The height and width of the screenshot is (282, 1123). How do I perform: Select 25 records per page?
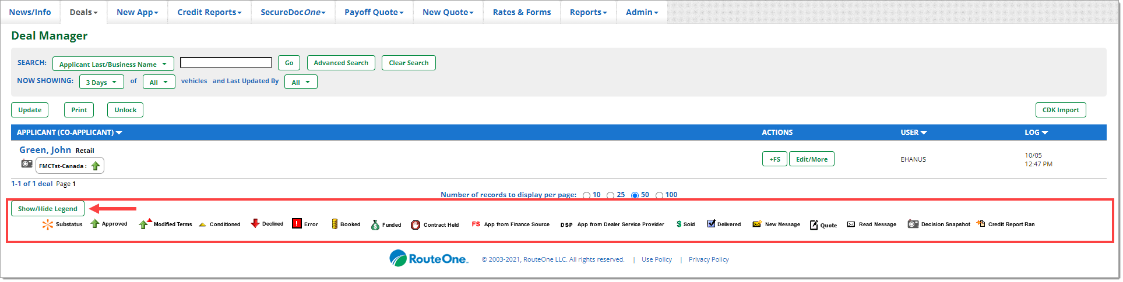pyautogui.click(x=611, y=195)
